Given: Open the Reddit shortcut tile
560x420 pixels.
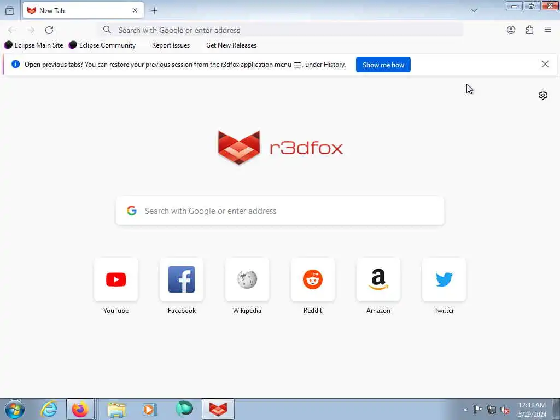Looking at the screenshot, I should [313, 279].
